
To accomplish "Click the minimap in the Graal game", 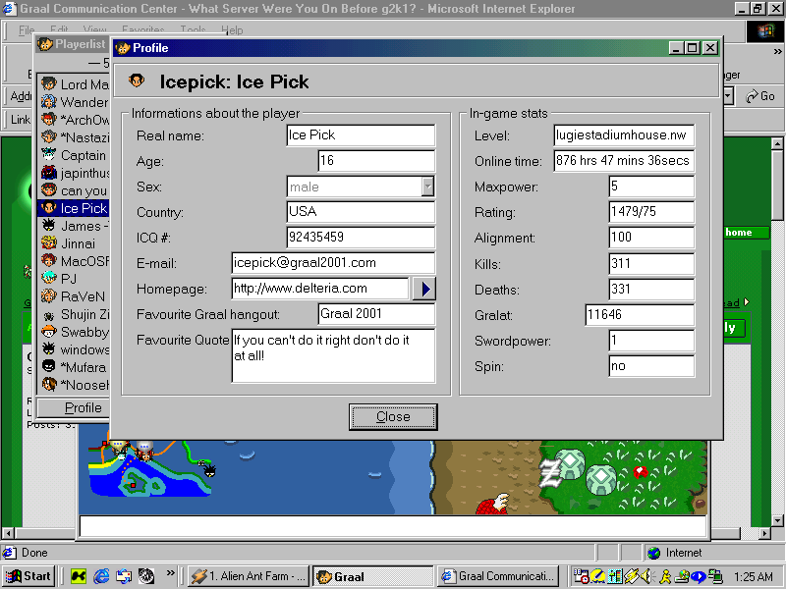I will coord(150,468).
